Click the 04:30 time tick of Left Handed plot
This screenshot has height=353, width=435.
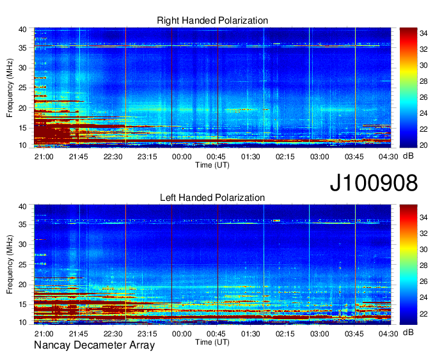tap(388, 334)
